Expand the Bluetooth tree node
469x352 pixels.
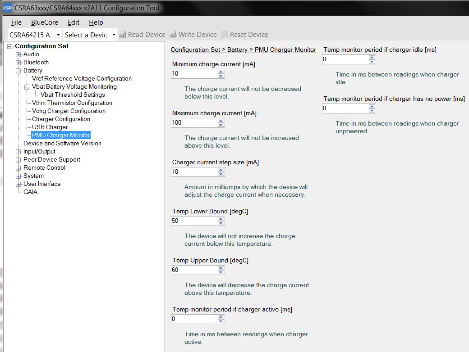(x=18, y=63)
